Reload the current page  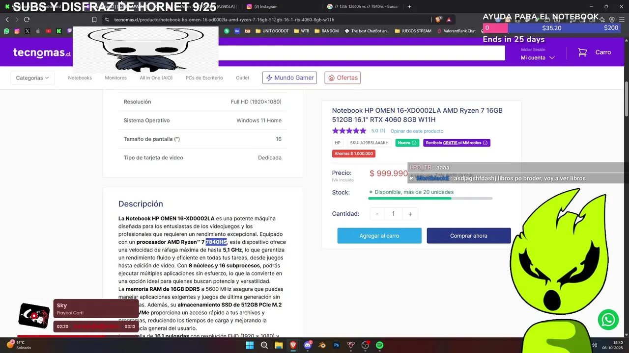[27, 20]
